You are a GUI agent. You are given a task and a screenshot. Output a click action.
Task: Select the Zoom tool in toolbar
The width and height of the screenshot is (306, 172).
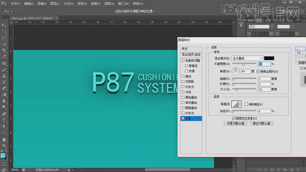click(x=4, y=145)
